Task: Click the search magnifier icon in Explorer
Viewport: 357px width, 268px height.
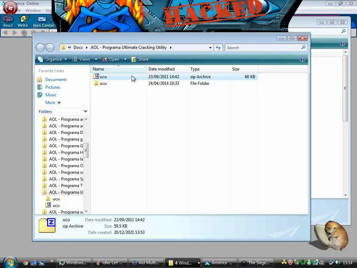Action: pos(303,47)
